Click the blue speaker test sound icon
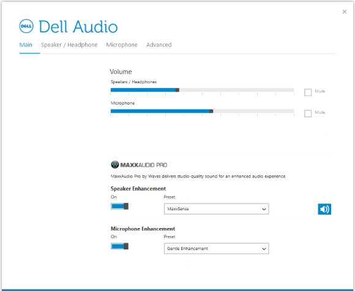355x291 pixels. coord(324,209)
